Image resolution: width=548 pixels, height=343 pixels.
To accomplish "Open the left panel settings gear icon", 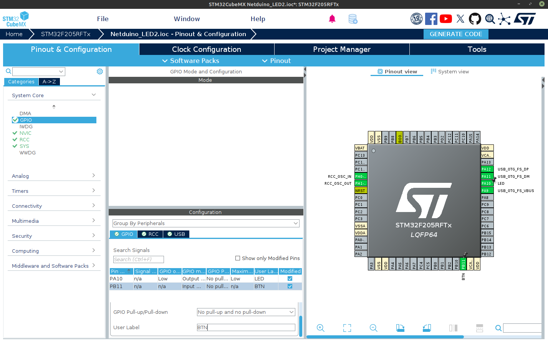I will [x=100, y=71].
